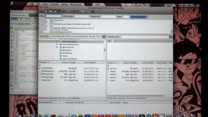This screenshot has width=208, height=117.
Task: Sort local files by Filename column
Action: pyautogui.click(x=47, y=62)
